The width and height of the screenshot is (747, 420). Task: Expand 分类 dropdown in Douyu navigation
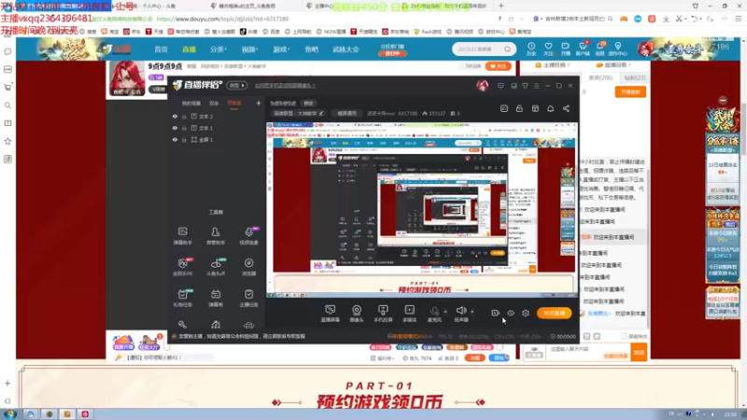click(218, 49)
